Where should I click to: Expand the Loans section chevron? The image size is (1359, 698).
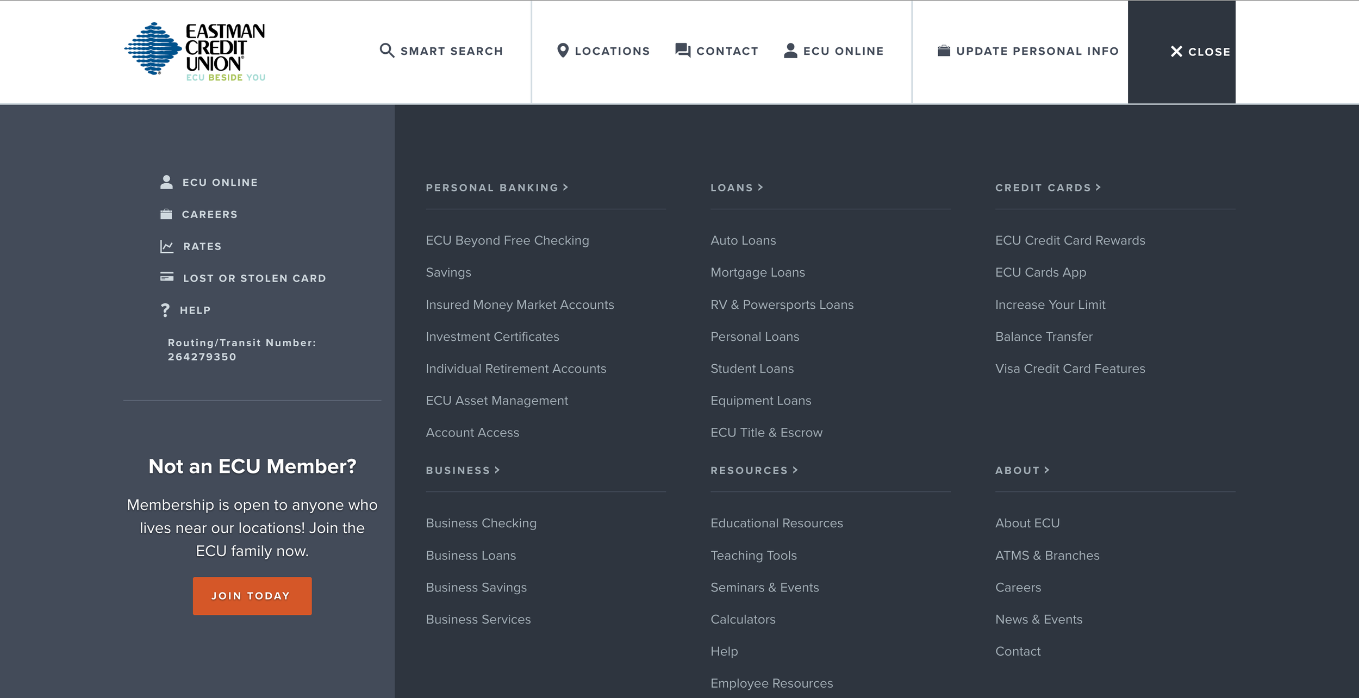coord(760,187)
